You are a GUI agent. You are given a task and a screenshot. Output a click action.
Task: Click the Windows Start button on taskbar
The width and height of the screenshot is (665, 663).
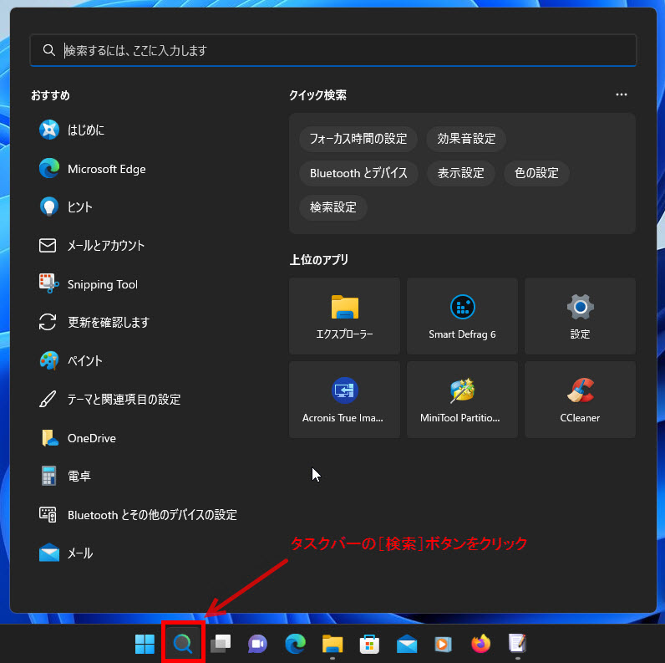(x=145, y=644)
